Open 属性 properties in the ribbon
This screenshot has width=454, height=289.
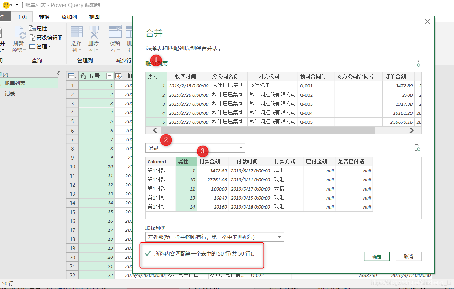click(x=38, y=28)
